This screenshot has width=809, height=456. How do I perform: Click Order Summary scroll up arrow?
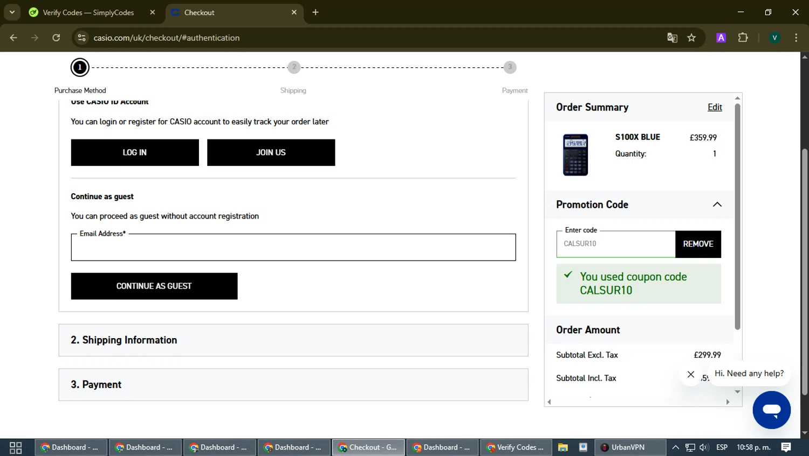737,98
